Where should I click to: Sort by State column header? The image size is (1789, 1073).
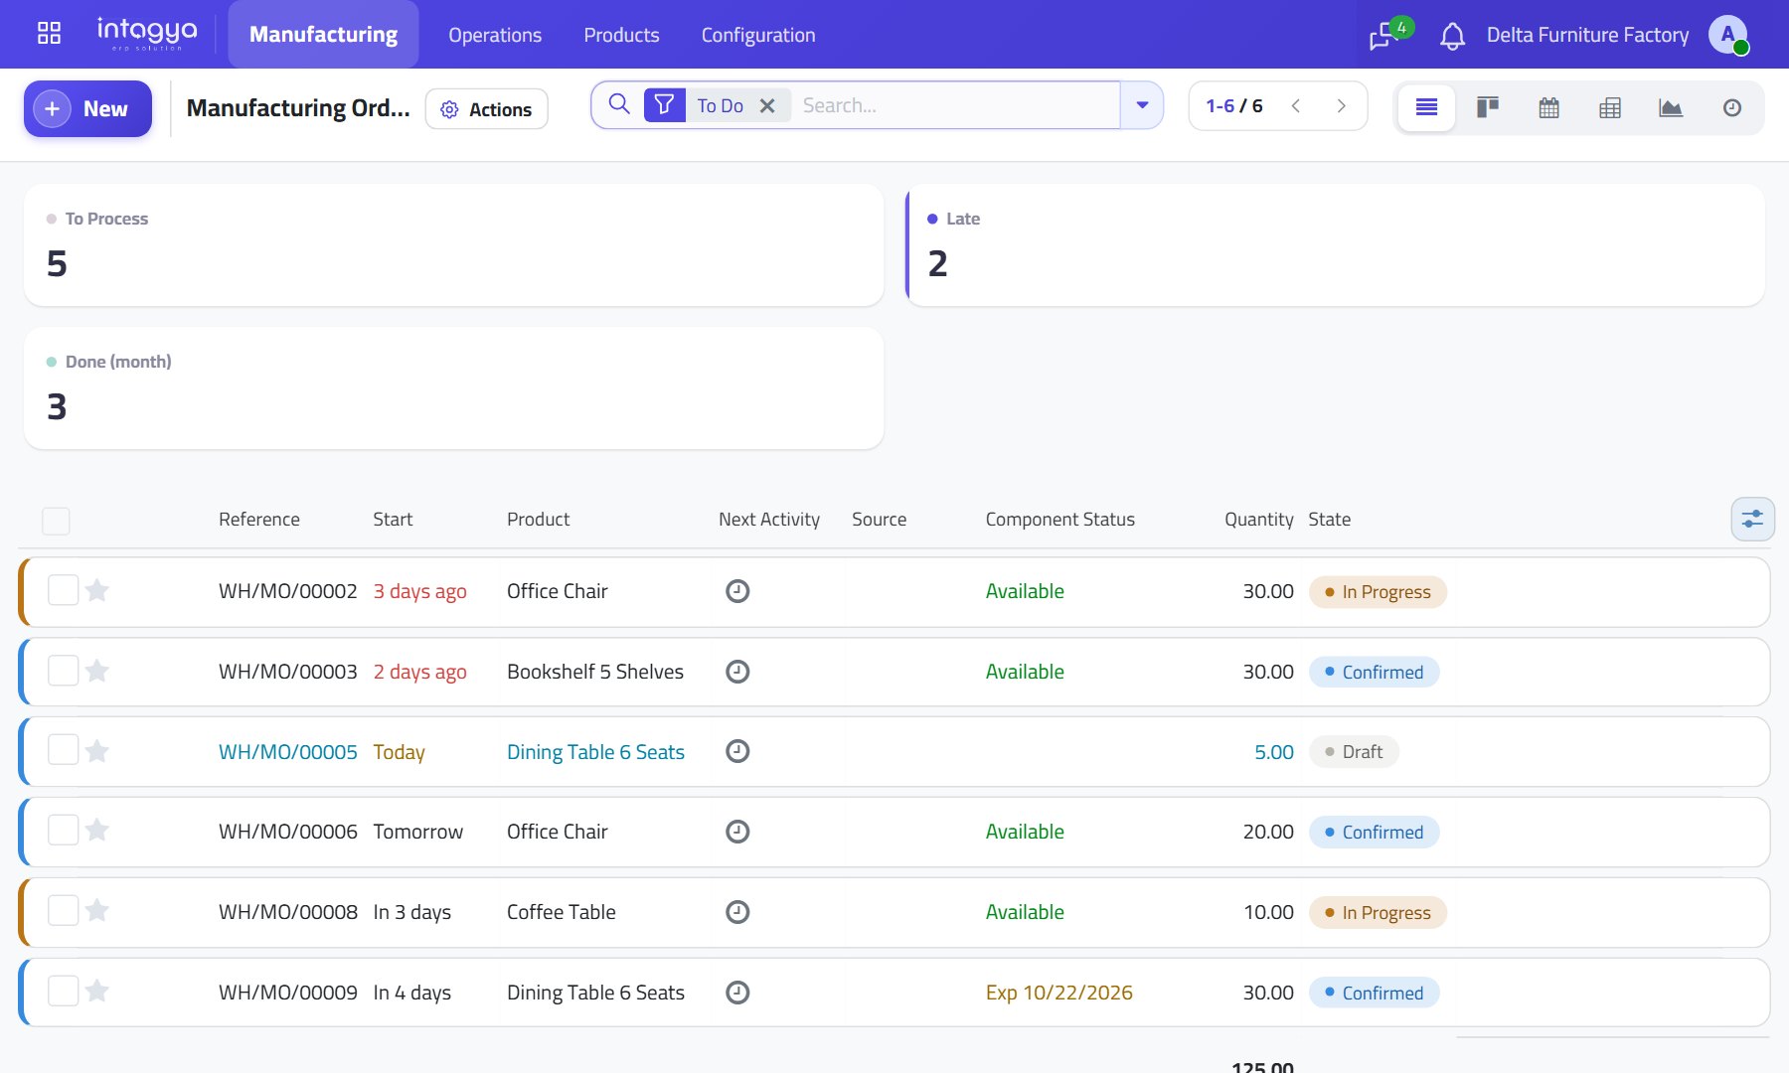point(1329,520)
